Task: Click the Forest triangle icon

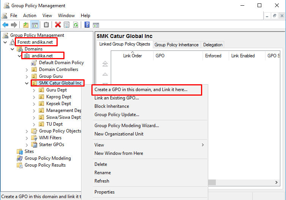Action: click(x=12, y=42)
